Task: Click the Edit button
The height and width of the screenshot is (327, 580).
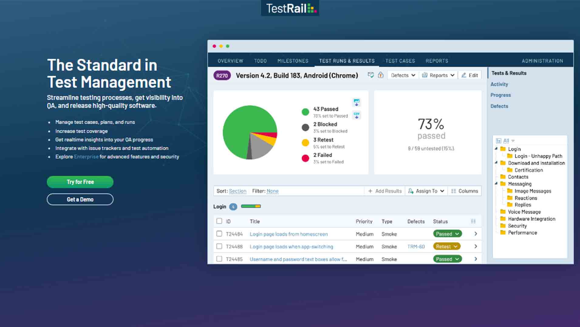Action: click(469, 75)
